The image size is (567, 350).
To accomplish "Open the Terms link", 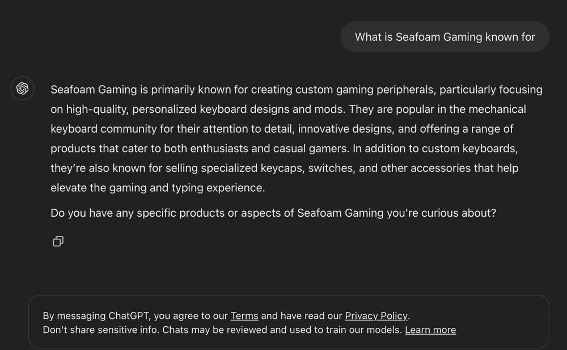I will pos(244,316).
